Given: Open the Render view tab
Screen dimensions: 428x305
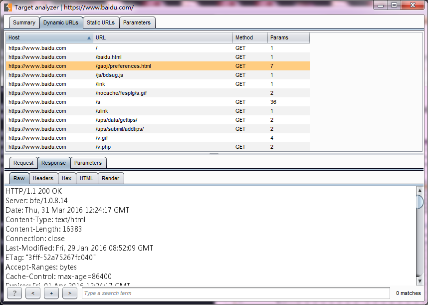Looking at the screenshot, I should [110, 178].
